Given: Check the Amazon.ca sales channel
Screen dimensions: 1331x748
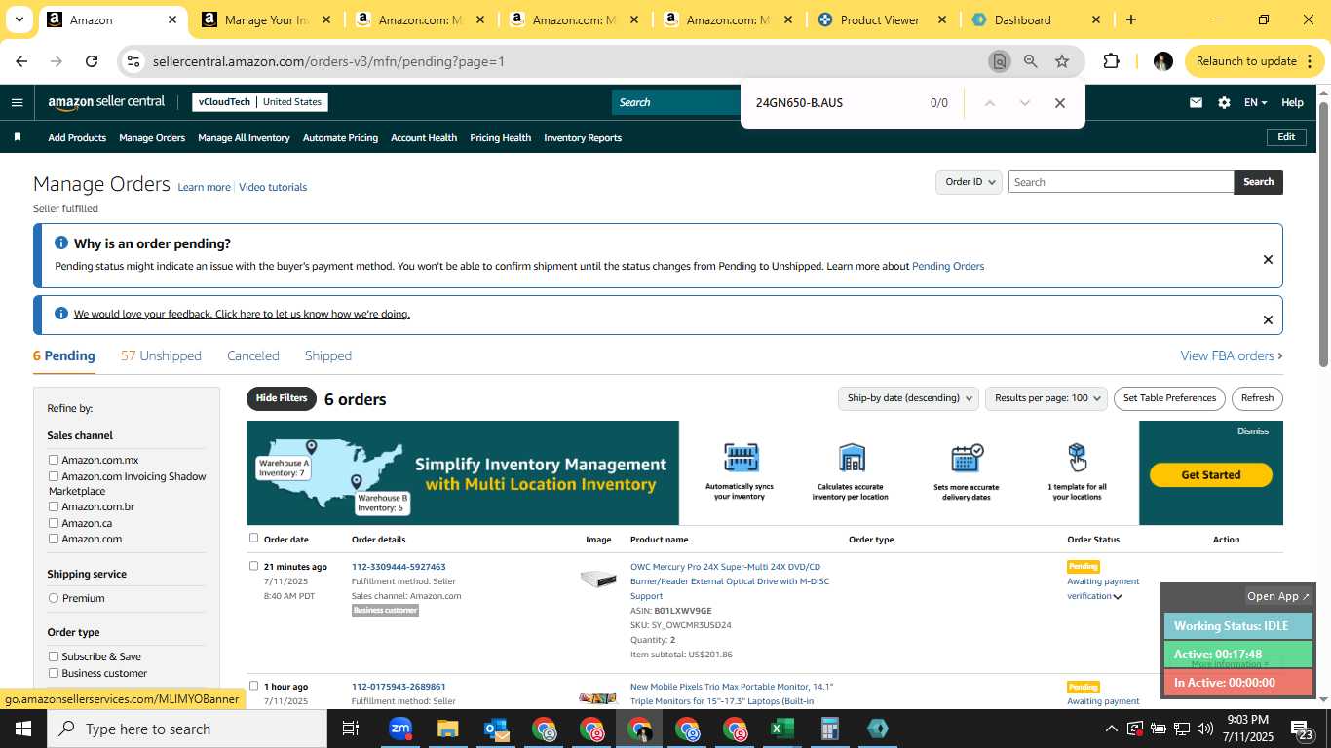Looking at the screenshot, I should pos(54,523).
